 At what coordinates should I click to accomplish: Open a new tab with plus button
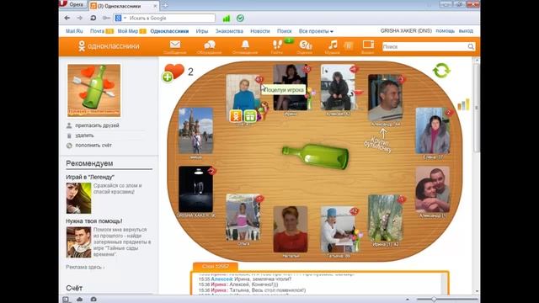tap(165, 6)
